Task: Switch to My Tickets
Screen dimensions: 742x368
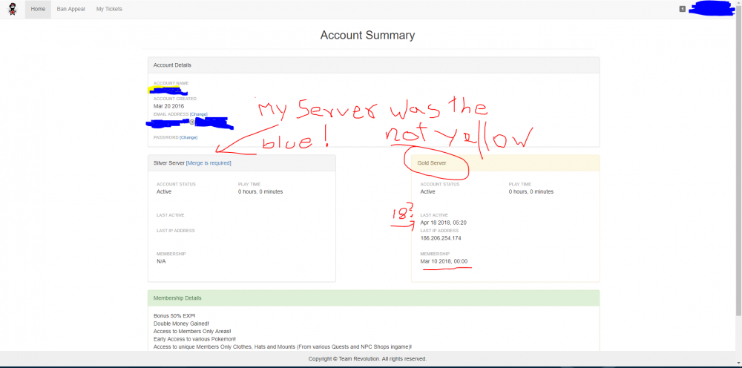Action: tap(109, 9)
